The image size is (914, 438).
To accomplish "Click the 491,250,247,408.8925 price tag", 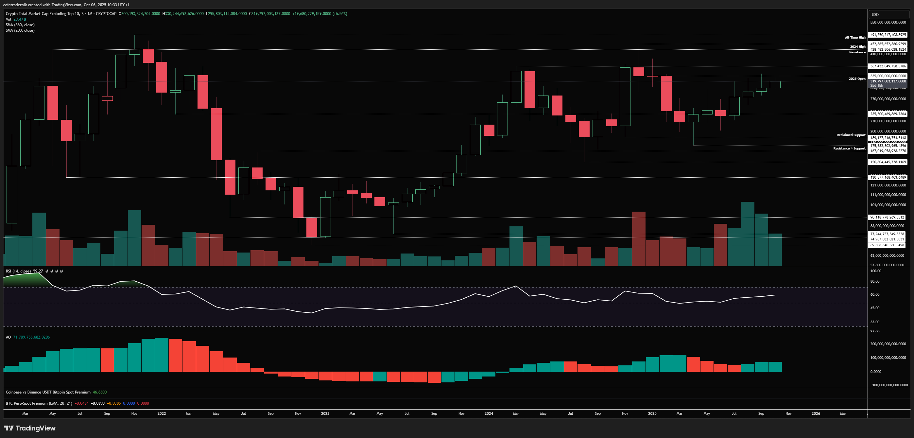I will [888, 35].
